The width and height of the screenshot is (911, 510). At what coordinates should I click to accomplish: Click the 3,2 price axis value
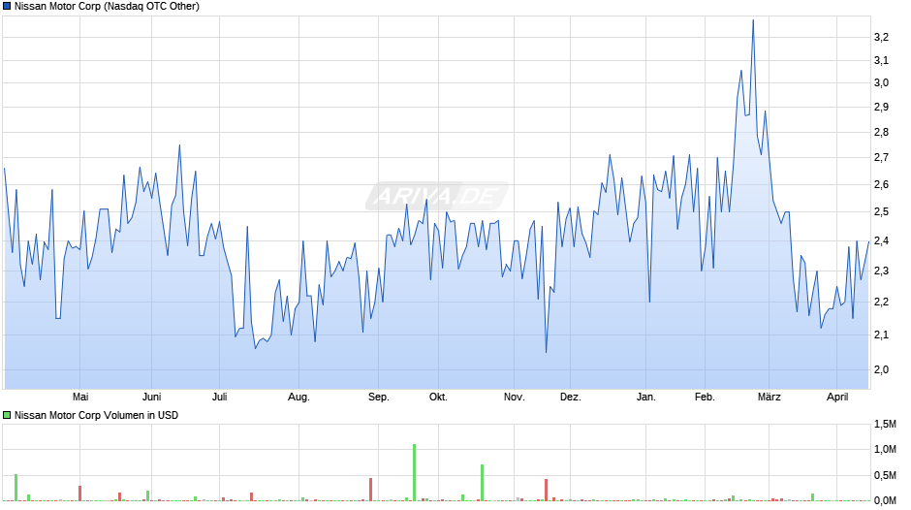(881, 37)
